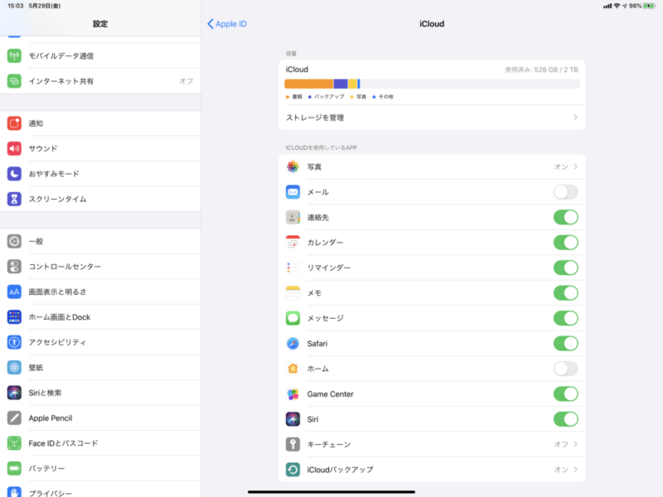Tap the battery indicator in status bar
Viewport: 663px width, 497px height.
(x=649, y=6)
